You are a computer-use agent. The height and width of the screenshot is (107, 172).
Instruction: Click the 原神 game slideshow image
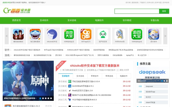pyautogui.click(x=28, y=81)
